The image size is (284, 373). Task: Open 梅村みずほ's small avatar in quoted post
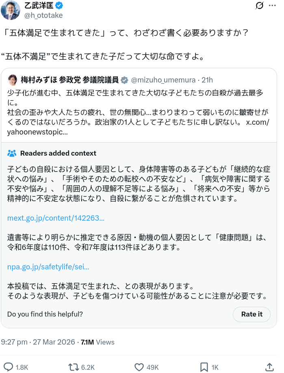tap(13, 80)
